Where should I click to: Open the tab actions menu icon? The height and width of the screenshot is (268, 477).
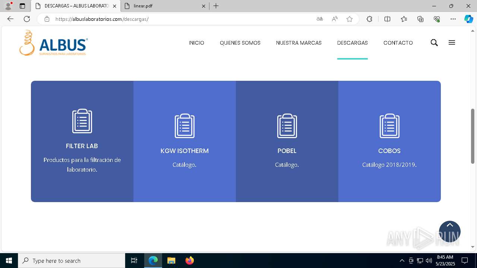22,6
